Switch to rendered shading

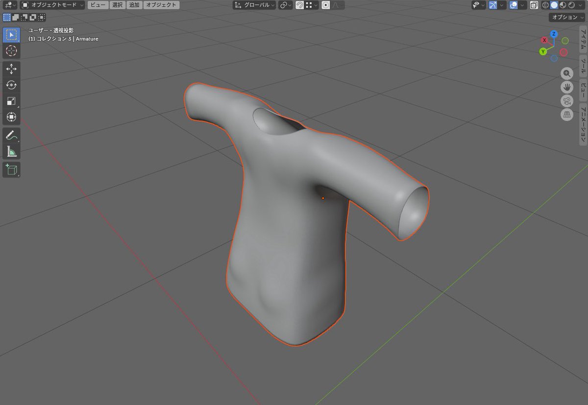tap(571, 5)
